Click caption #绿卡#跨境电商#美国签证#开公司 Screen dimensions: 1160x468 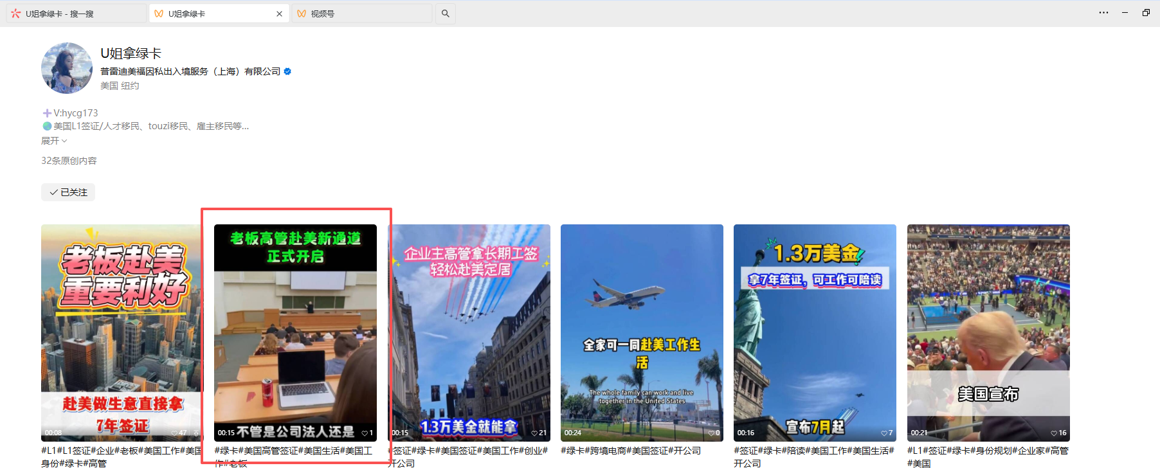tap(631, 451)
